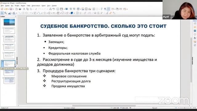Select slide 4 thumbnail in panel

pos(9,47)
